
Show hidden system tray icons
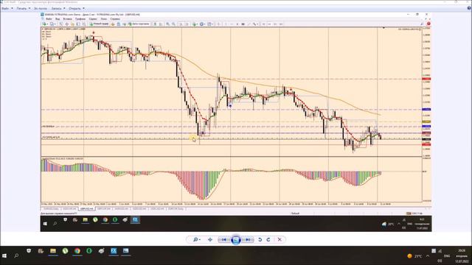pos(428,256)
